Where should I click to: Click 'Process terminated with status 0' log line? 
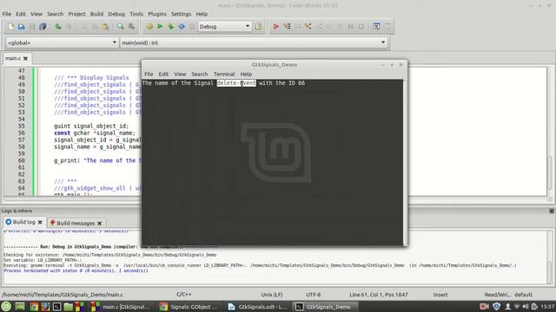pos(76,270)
